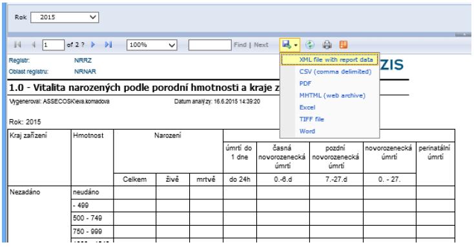Expand export arrow beside save icon
This screenshot has width=474, height=247.
[296, 45]
